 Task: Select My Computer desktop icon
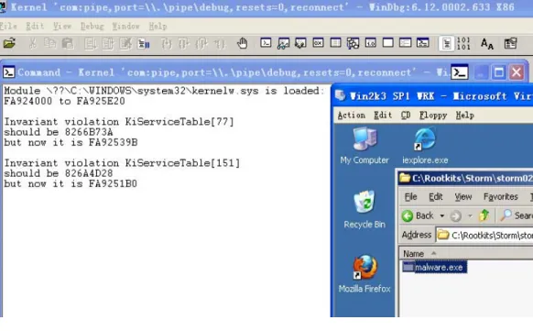[x=364, y=146]
